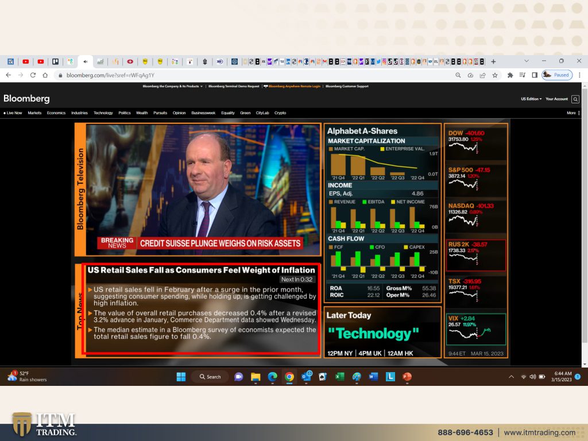Reload the Bloomberg page

[33, 75]
